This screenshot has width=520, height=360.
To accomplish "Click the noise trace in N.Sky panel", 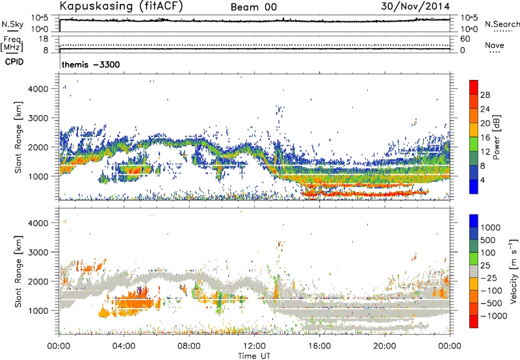I will (255, 21).
